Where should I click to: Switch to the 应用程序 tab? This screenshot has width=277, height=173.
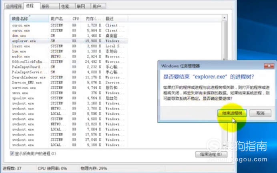coord(14,6)
